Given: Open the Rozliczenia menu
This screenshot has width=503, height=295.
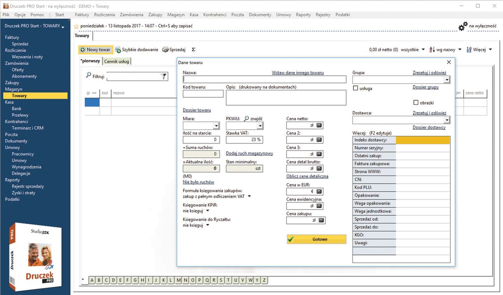Looking at the screenshot, I should point(105,15).
